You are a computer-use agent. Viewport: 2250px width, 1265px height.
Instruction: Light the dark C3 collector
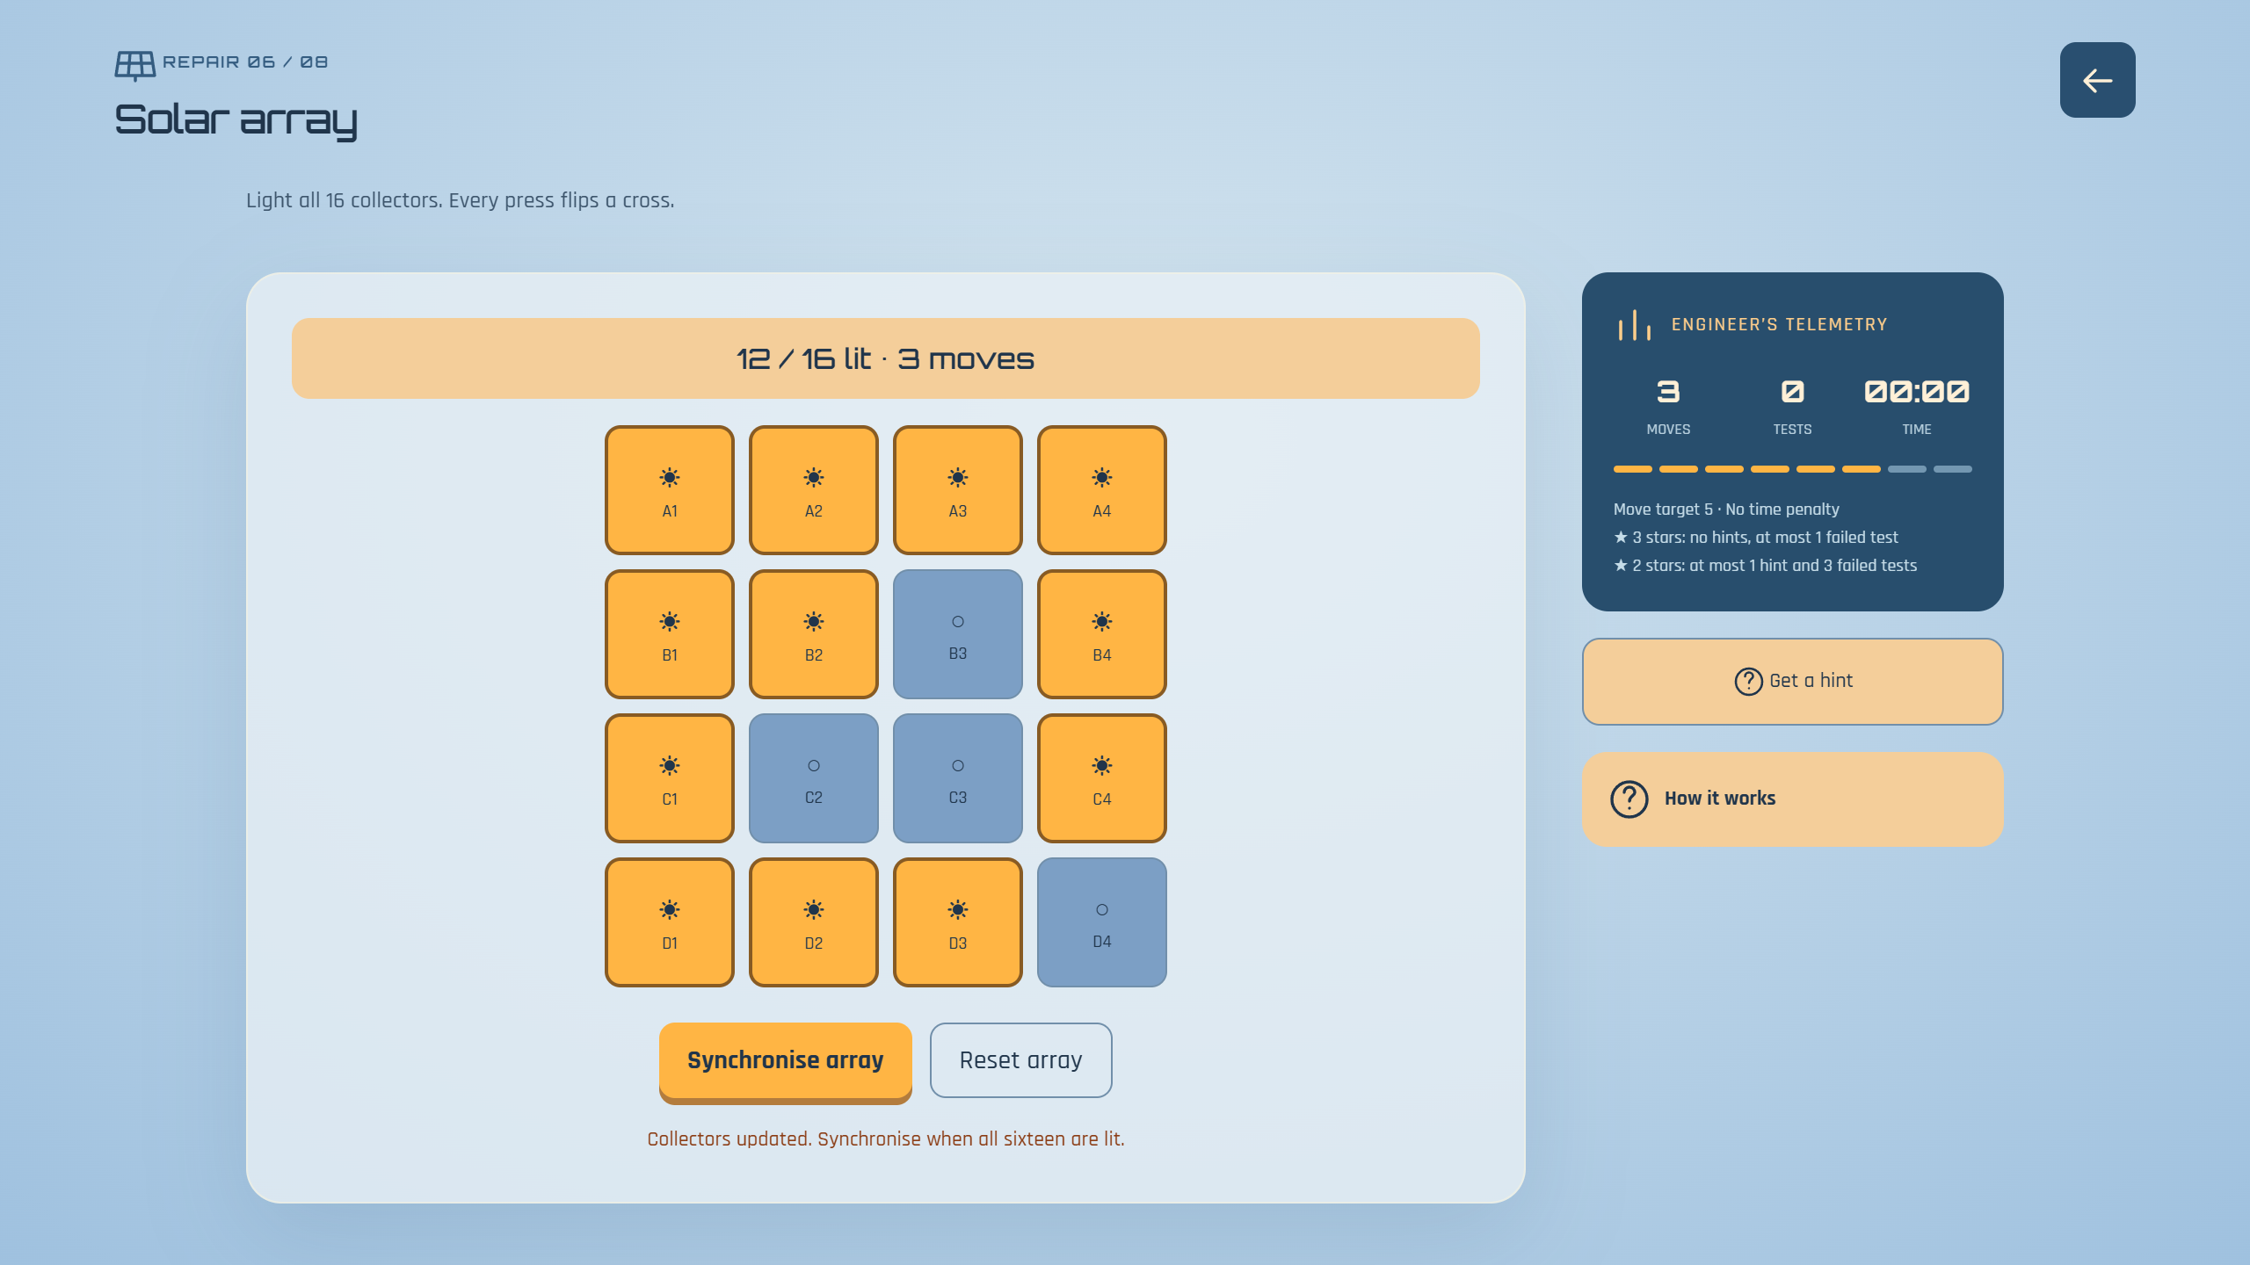click(958, 778)
